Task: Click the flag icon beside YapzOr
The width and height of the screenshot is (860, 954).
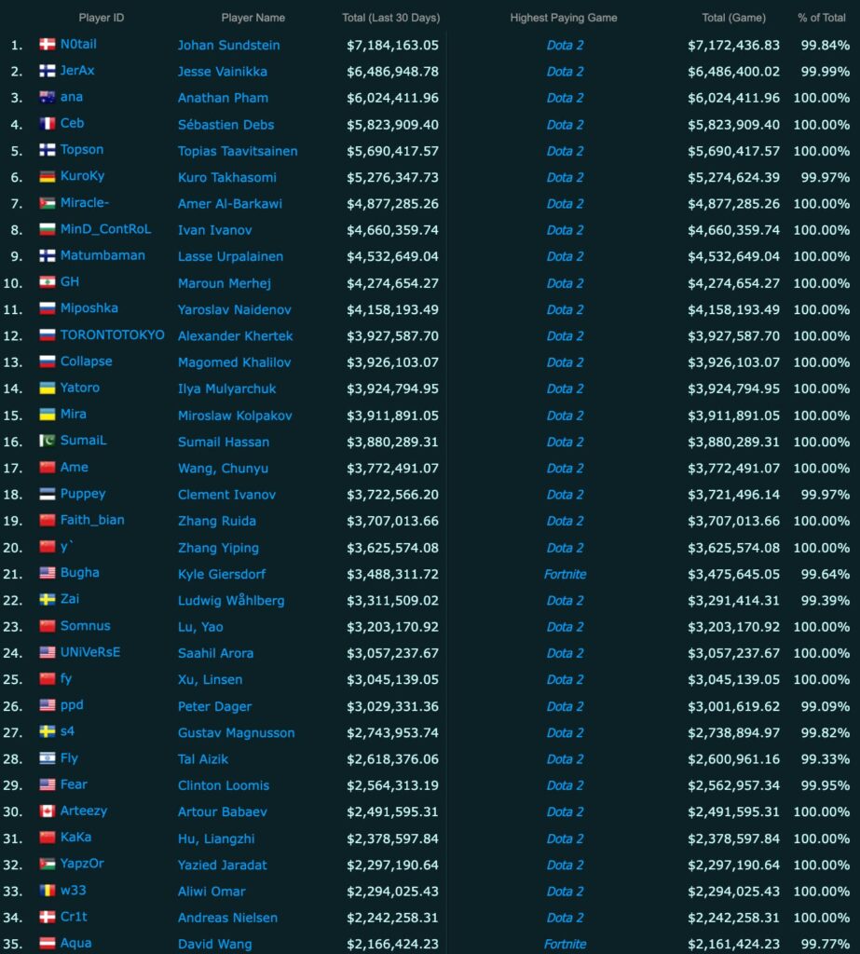Action: pyautogui.click(x=48, y=864)
